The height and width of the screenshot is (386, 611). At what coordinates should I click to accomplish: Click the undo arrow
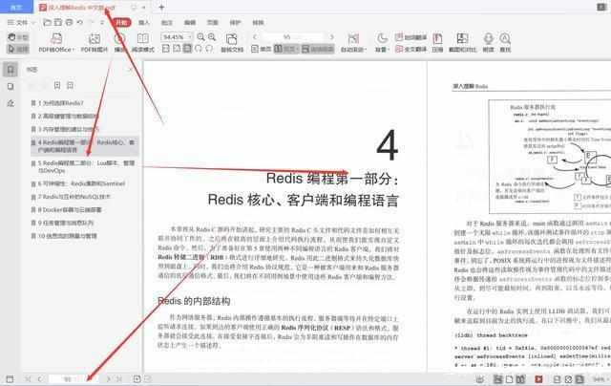coord(80,23)
